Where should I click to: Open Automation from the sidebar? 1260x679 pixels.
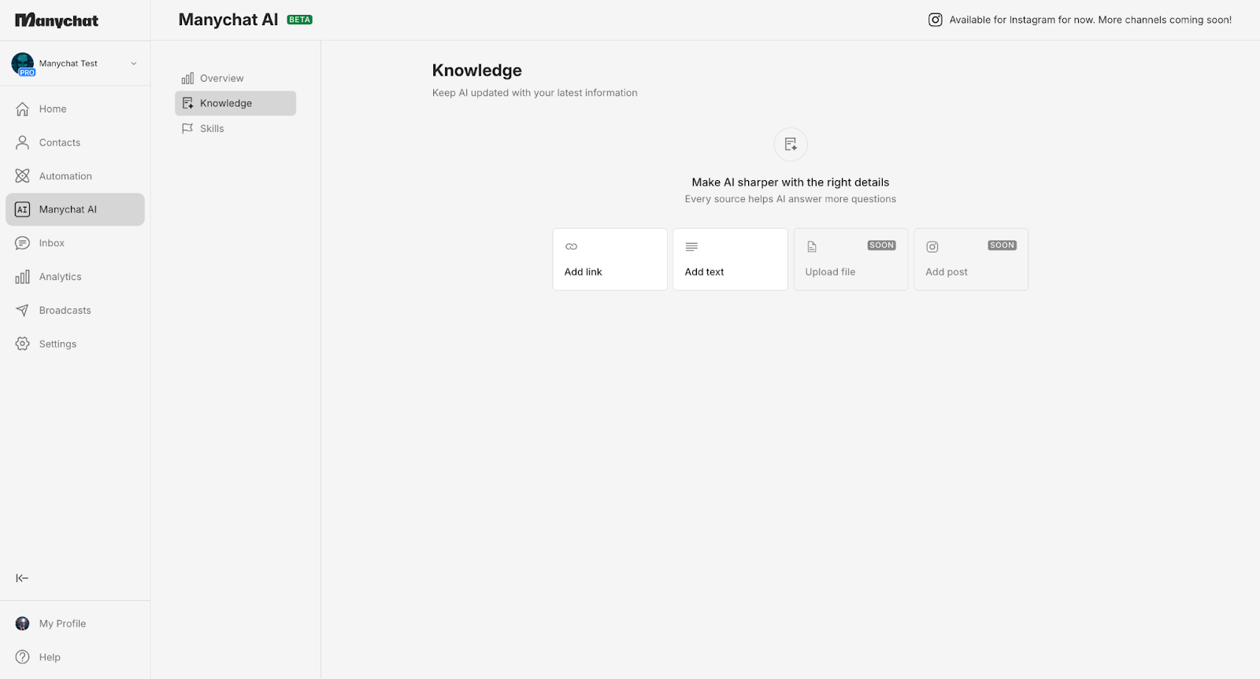tap(65, 176)
